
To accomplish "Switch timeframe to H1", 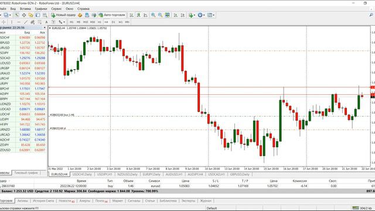I will pyautogui.click(x=100, y=22).
